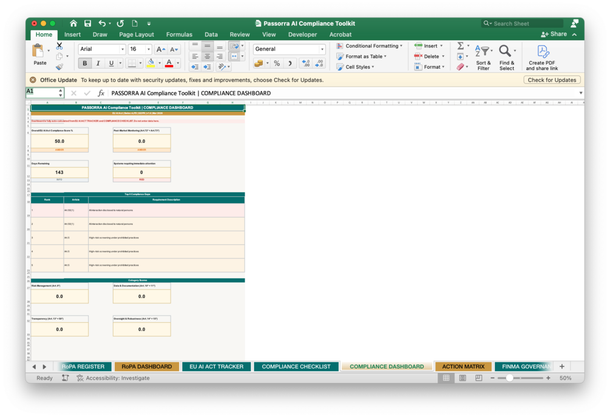
Task: Apply Comma Style number format
Action: pos(290,63)
